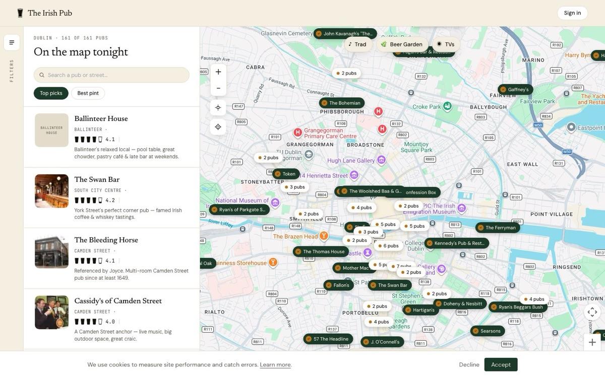Open Cassidy's of Camden Street thumbnail

click(x=51, y=312)
